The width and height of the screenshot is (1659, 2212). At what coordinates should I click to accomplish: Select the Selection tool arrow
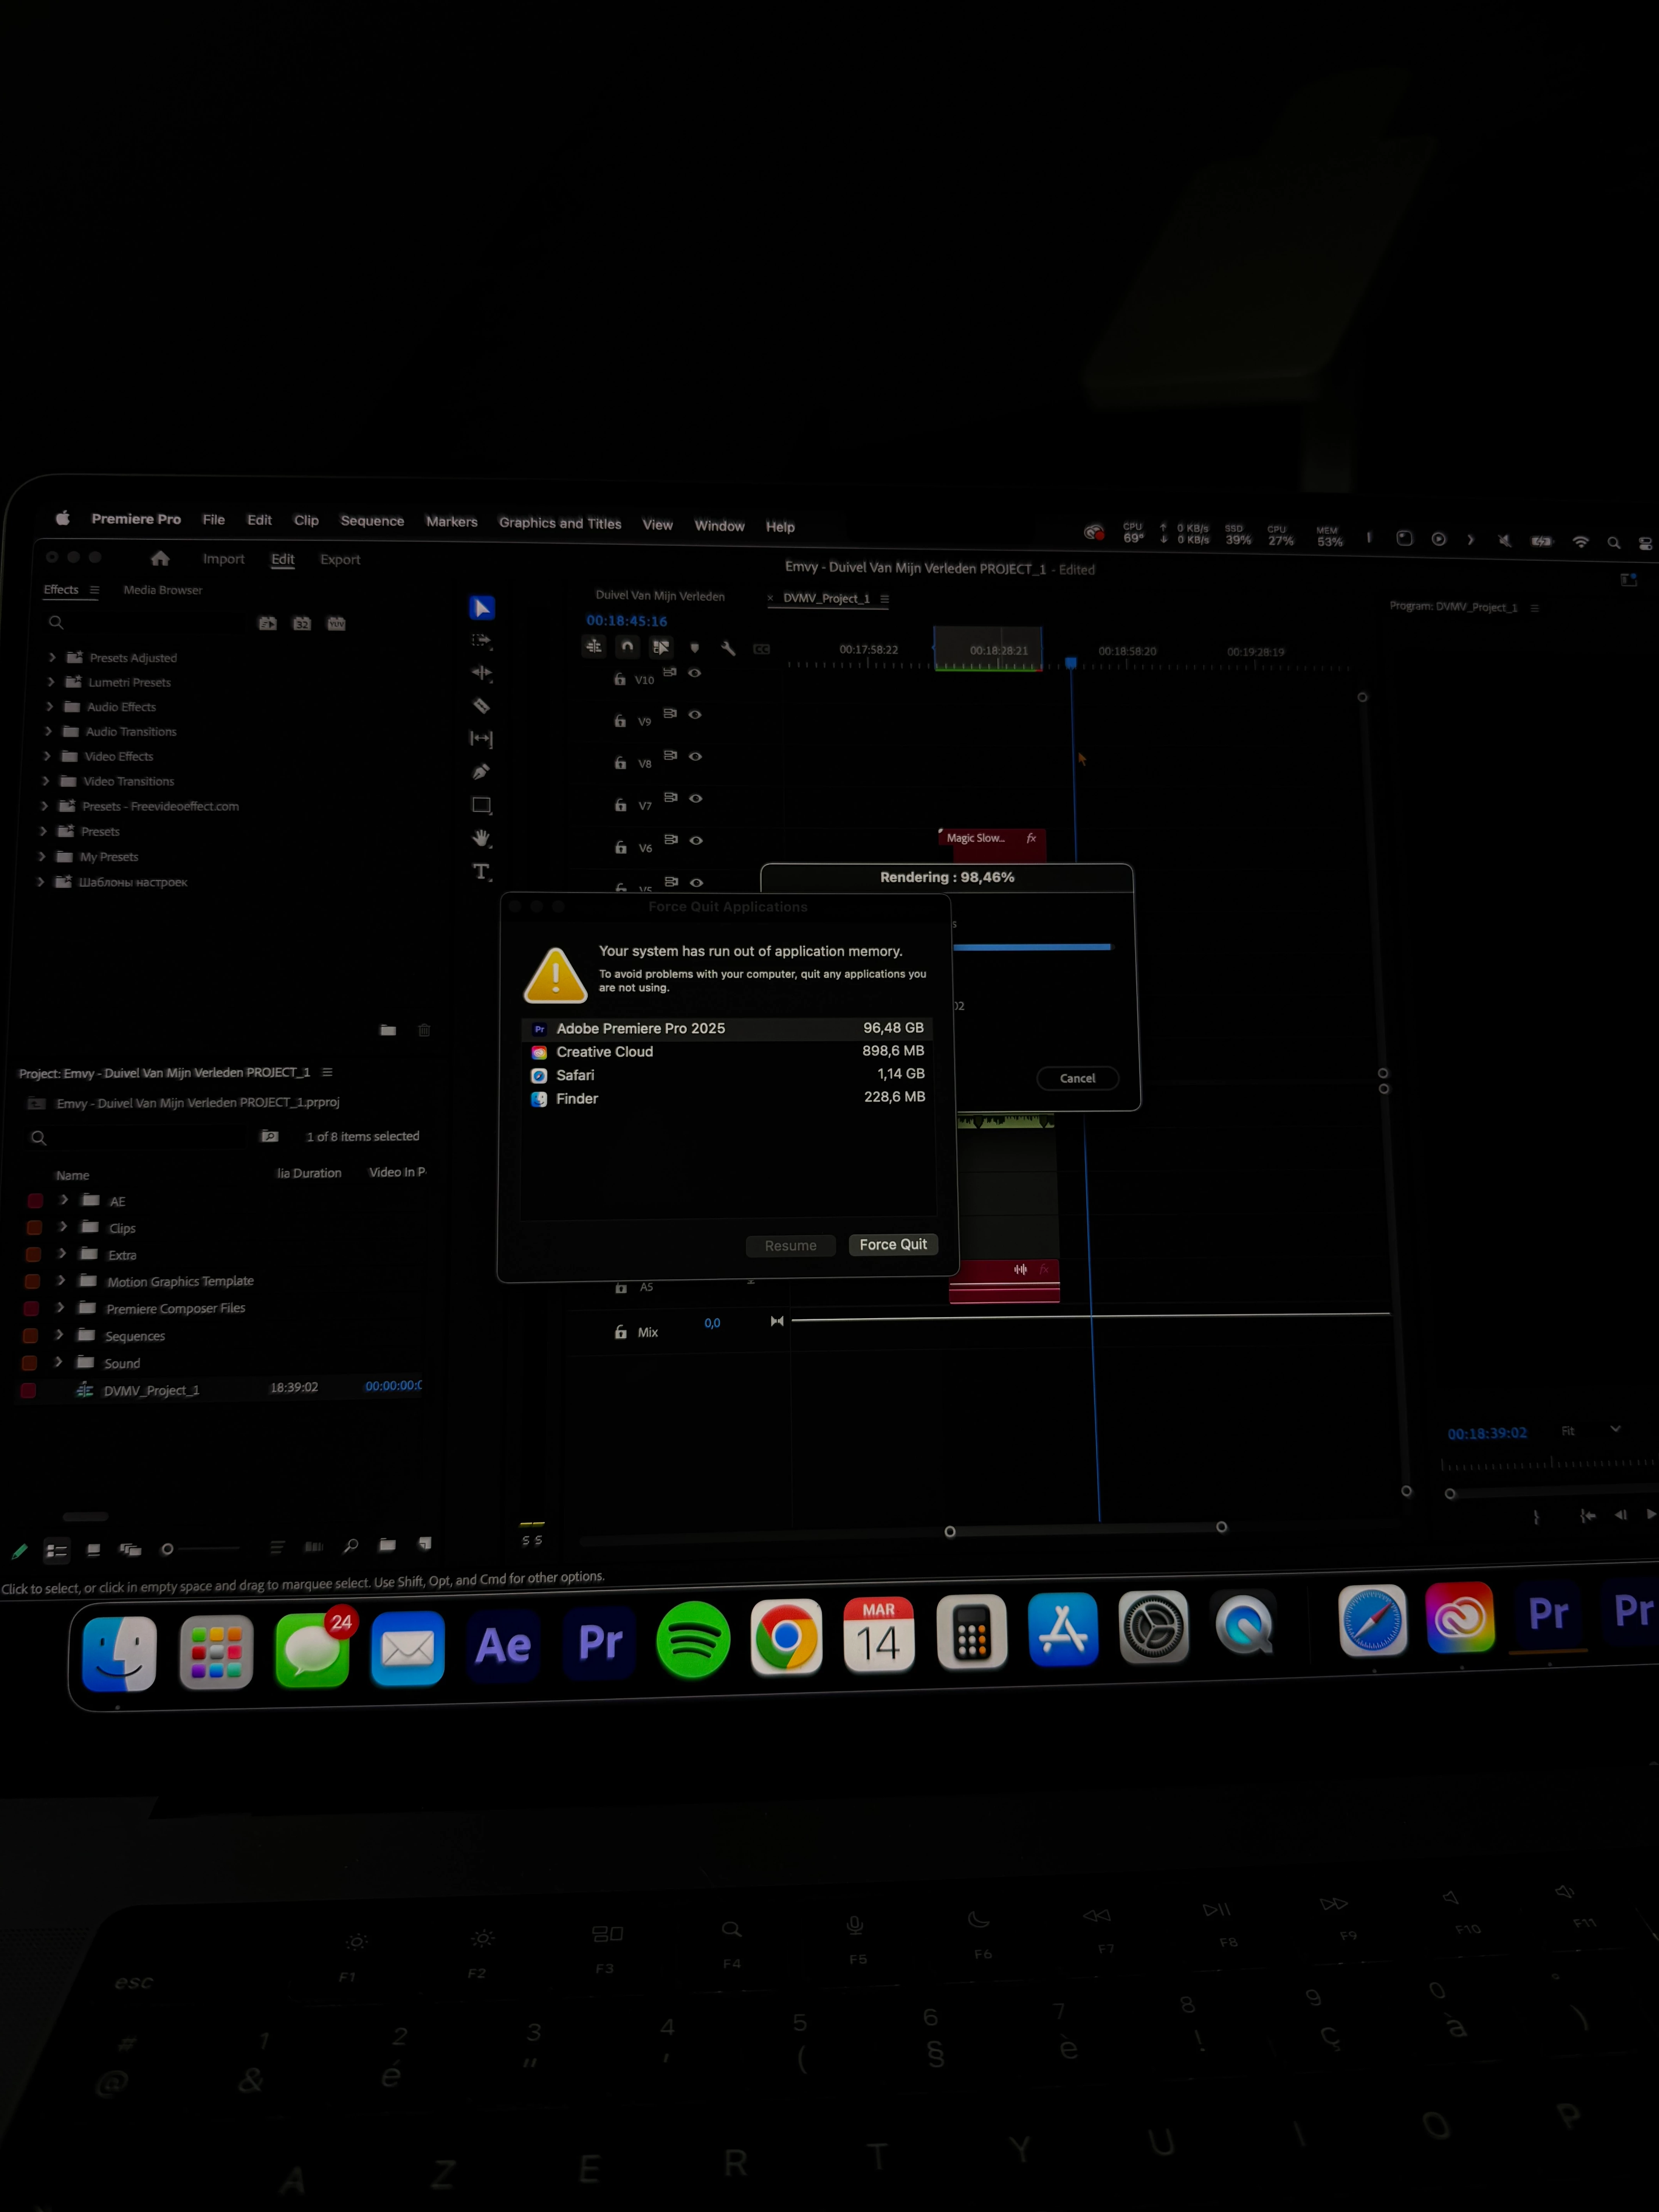(x=482, y=608)
